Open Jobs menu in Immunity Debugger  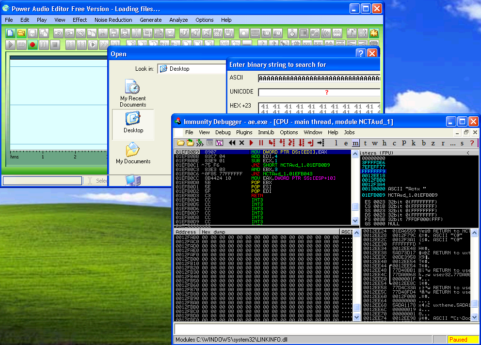(x=349, y=132)
